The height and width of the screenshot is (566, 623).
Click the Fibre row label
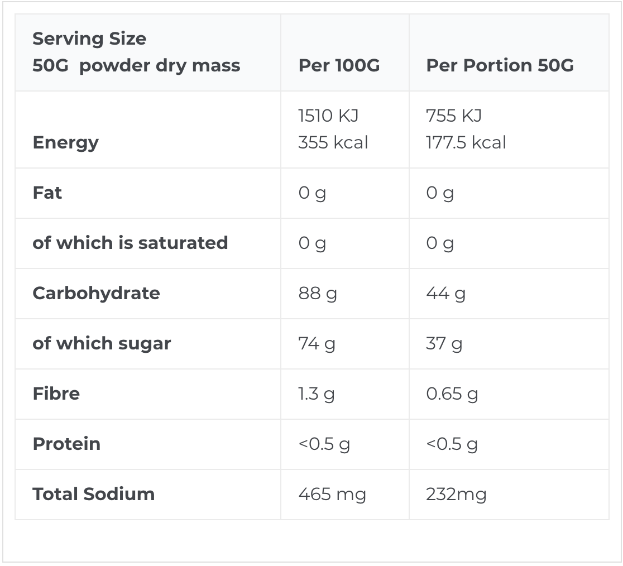pos(56,394)
